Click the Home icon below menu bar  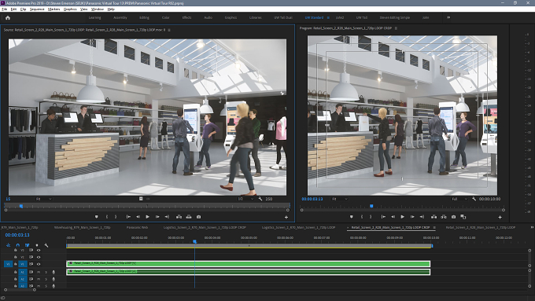[x=8, y=18]
